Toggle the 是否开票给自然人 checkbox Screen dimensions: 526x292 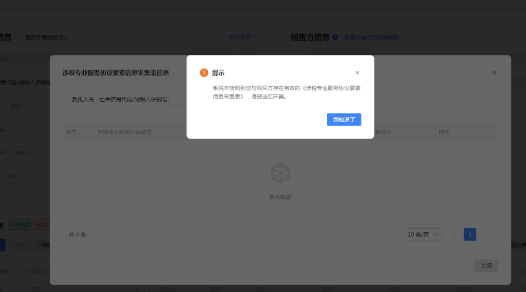(19, 37)
